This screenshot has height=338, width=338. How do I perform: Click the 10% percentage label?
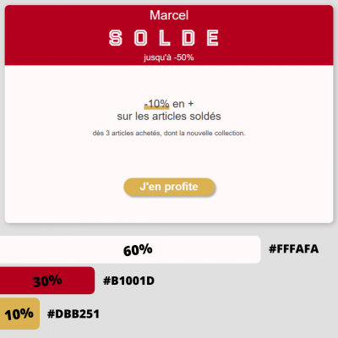pyautogui.click(x=19, y=313)
